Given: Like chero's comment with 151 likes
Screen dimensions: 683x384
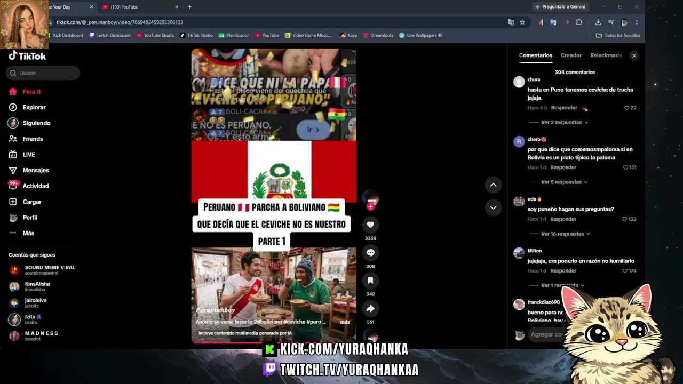Looking at the screenshot, I should (x=626, y=167).
